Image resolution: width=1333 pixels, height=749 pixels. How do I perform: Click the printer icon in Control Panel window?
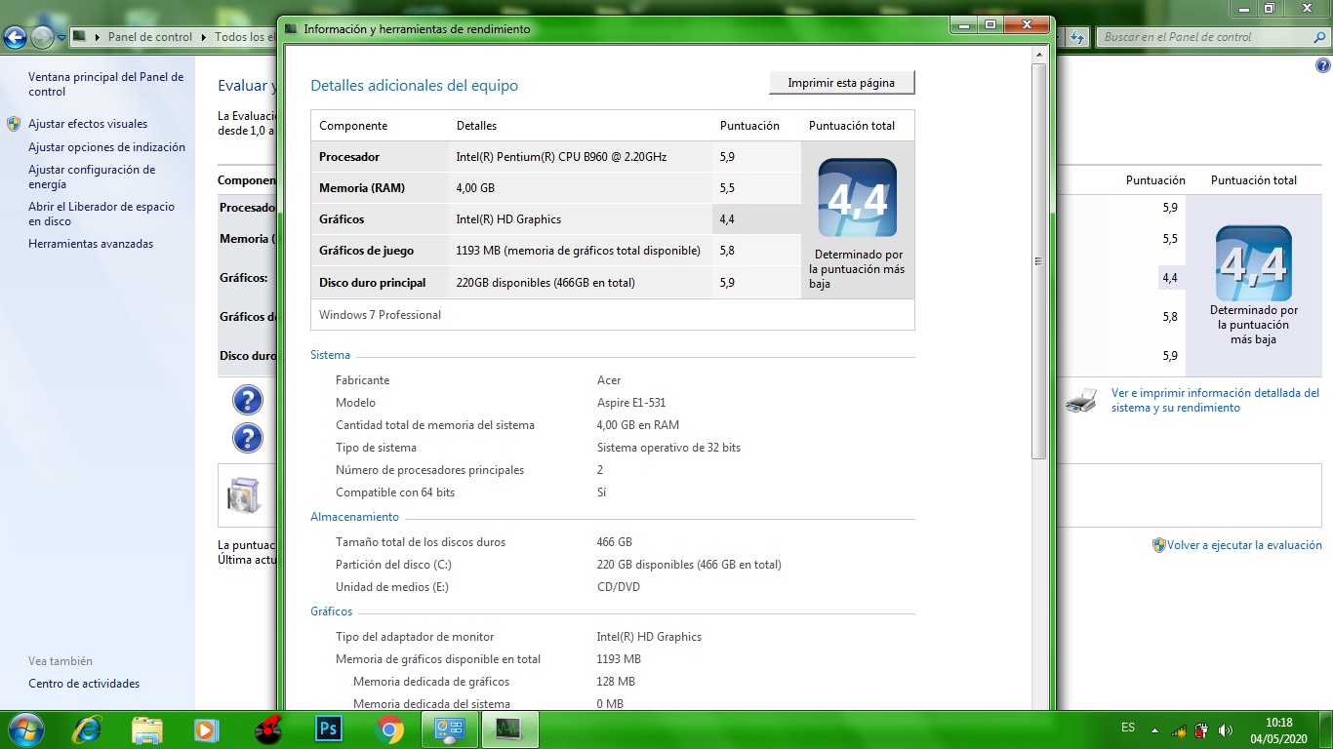coord(1081,400)
